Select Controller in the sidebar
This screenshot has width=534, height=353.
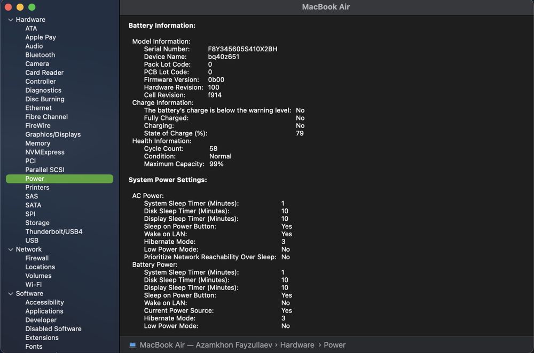tap(41, 82)
